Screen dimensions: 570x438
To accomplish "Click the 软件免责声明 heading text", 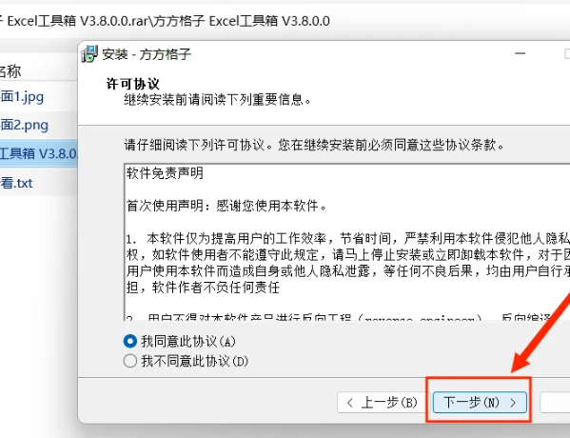I will (x=165, y=173).
